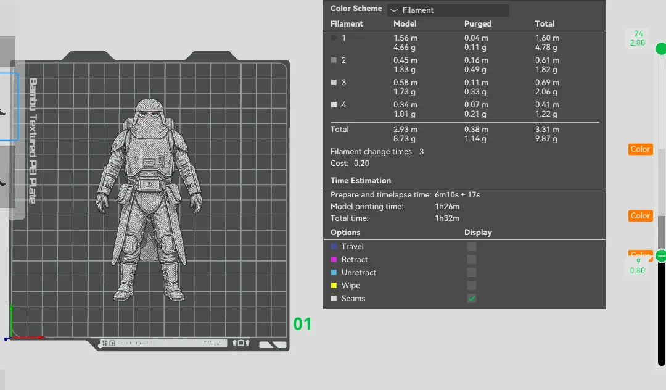
Task: Click the Total time 1h32m value
Action: click(x=447, y=218)
